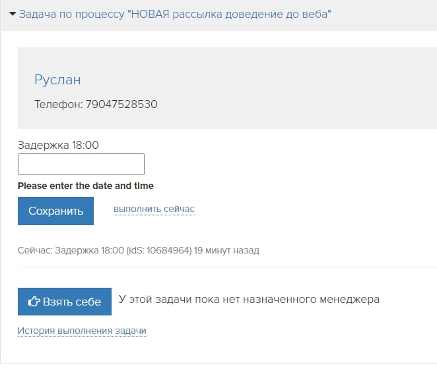Click status text "Сейчас: Задержка 18:00 (IdS: 10684964)"
This screenshot has height=376, width=437.
click(x=105, y=250)
